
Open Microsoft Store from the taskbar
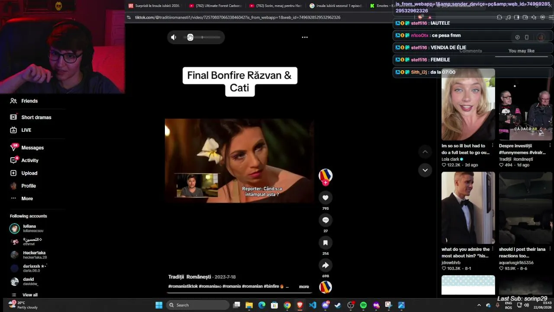tap(274, 305)
